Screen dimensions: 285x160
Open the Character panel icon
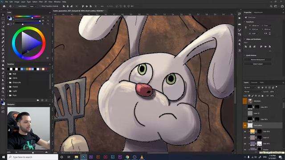[240, 40]
